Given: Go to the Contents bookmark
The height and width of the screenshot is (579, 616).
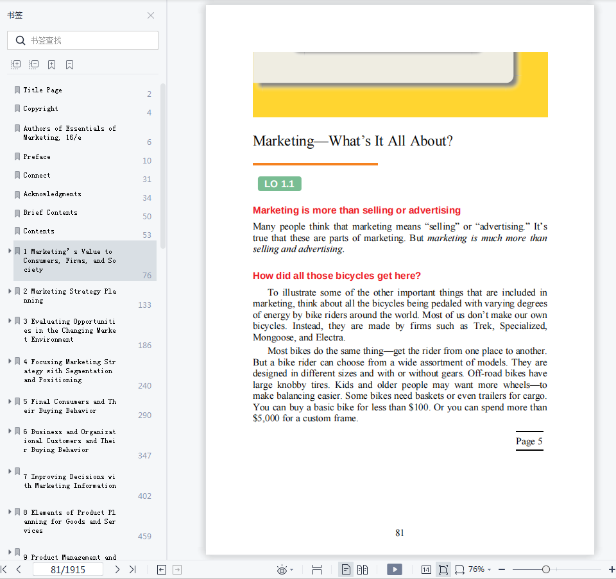Looking at the screenshot, I should [x=38, y=231].
